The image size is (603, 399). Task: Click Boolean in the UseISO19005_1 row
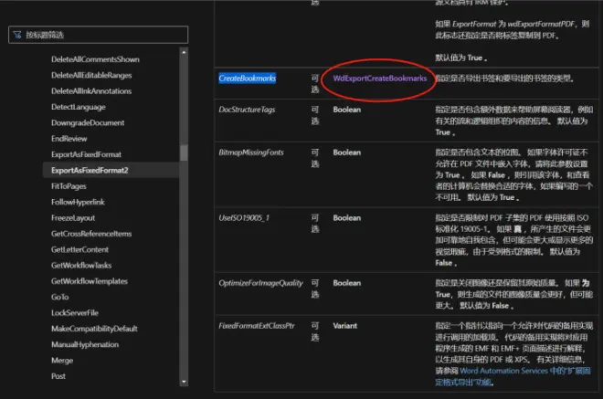pyautogui.click(x=347, y=218)
